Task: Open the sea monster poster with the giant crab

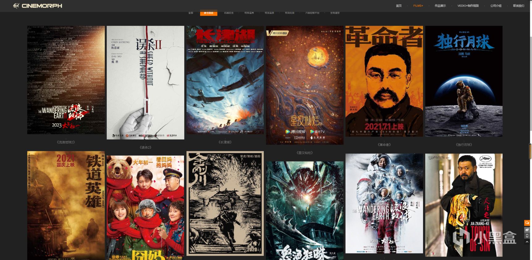Action: click(x=305, y=211)
